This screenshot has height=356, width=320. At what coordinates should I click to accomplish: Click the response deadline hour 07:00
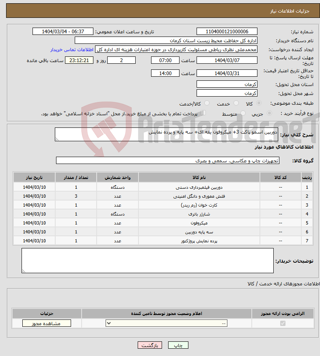(165, 60)
